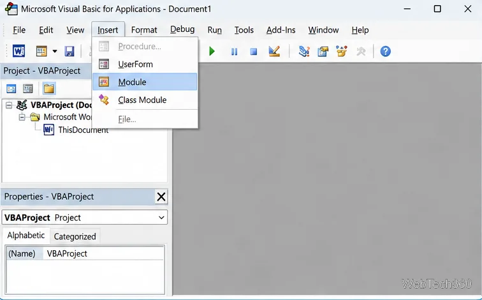Open Help with blue question mark icon

[385, 51]
